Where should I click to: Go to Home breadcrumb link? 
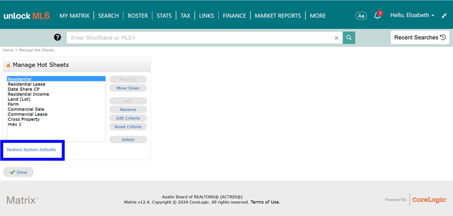(8, 50)
